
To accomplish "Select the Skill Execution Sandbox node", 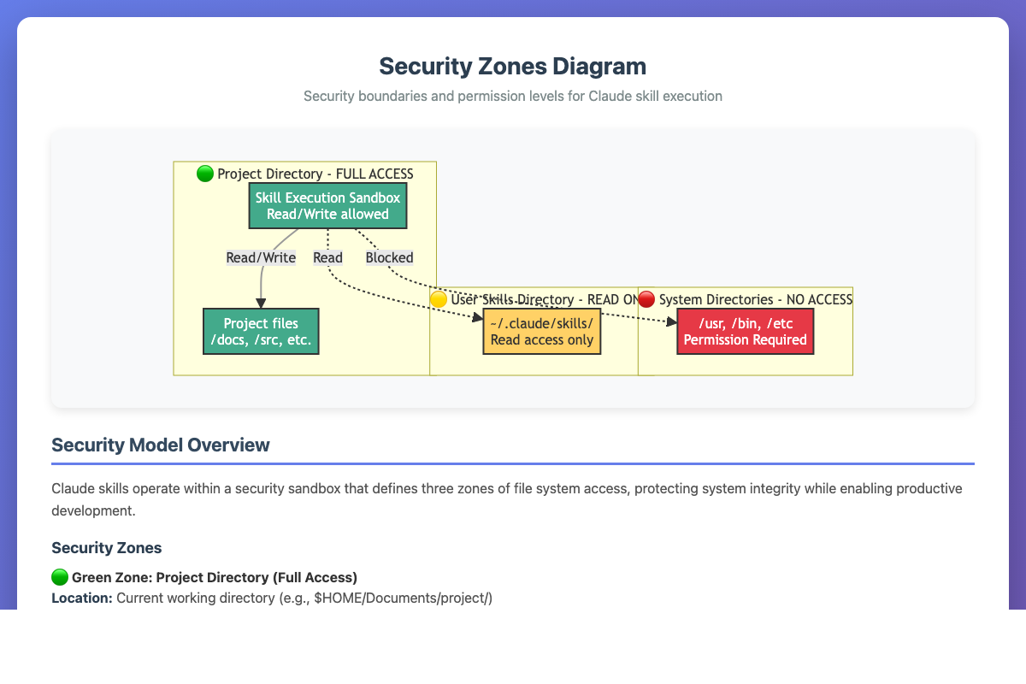I will pyautogui.click(x=327, y=206).
